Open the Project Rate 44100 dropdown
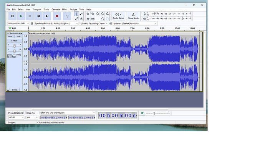Viewport: 265px width, 149px height. (16, 118)
